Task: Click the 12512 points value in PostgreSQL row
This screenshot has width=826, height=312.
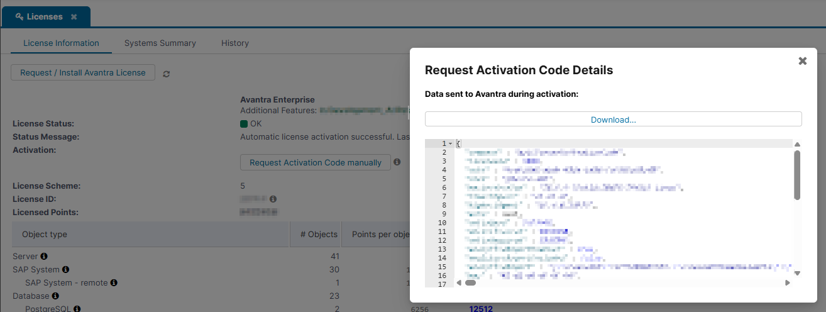Action: pyautogui.click(x=482, y=309)
